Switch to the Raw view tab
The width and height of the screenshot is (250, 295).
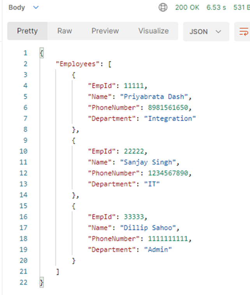tap(65, 31)
